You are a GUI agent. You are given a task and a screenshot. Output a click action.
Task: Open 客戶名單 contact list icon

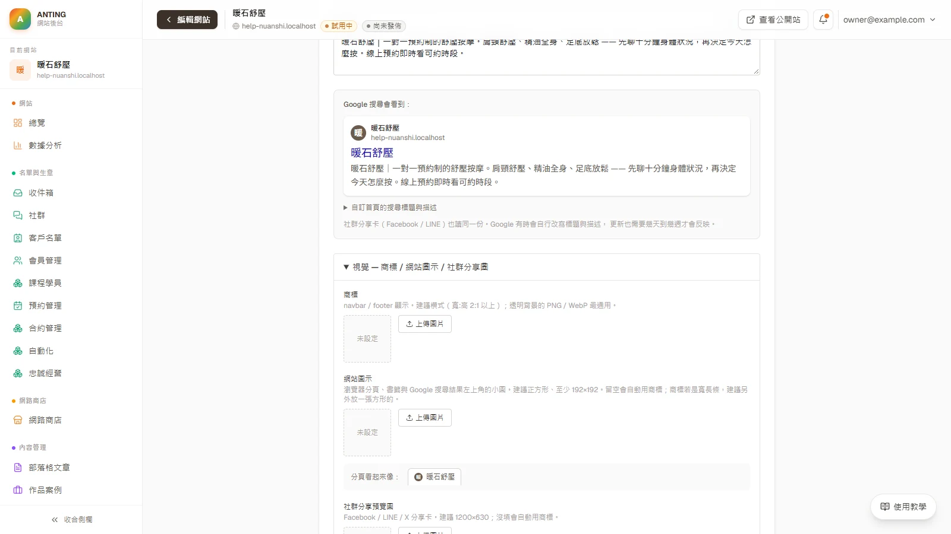(18, 238)
